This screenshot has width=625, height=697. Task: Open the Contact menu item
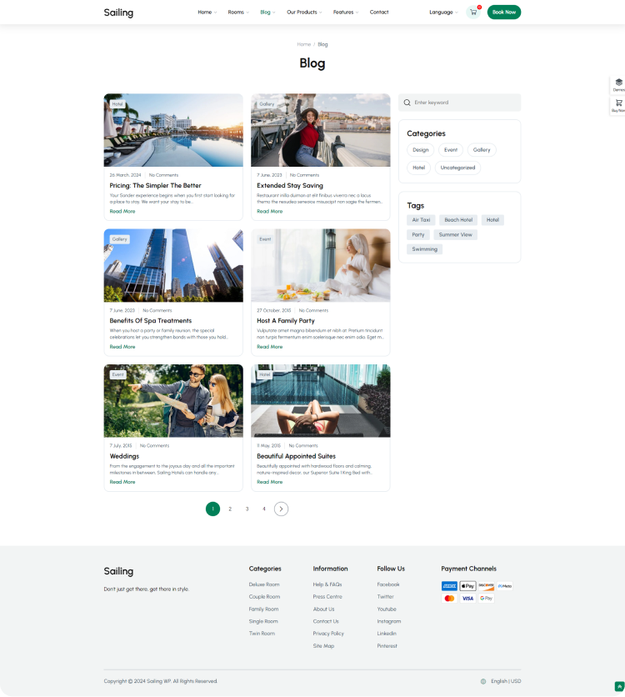pyautogui.click(x=379, y=12)
